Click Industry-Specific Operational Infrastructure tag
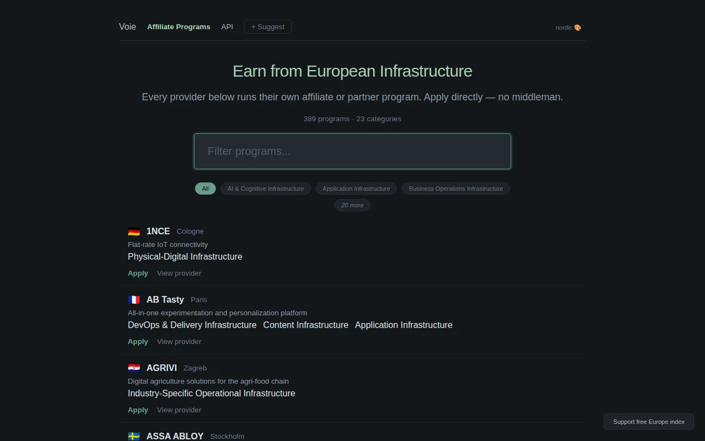Viewport: 705px width, 441px height. click(211, 393)
